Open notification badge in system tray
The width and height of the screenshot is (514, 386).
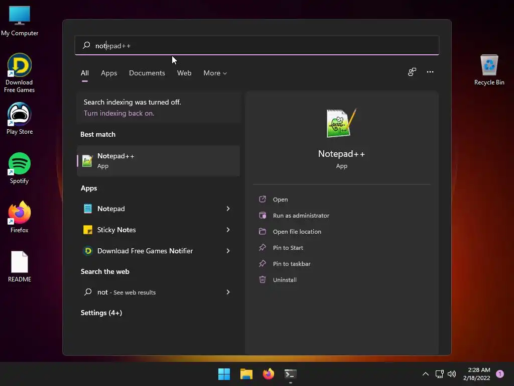[500, 374]
